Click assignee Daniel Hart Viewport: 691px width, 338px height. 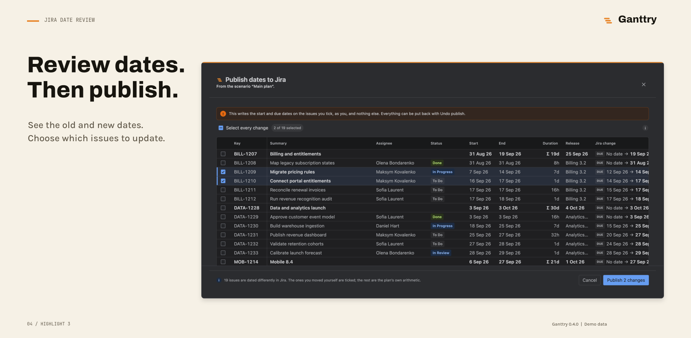[x=388, y=226]
